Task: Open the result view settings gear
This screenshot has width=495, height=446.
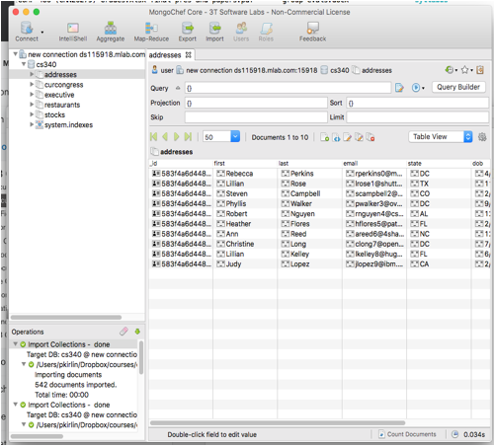Action: [482, 137]
